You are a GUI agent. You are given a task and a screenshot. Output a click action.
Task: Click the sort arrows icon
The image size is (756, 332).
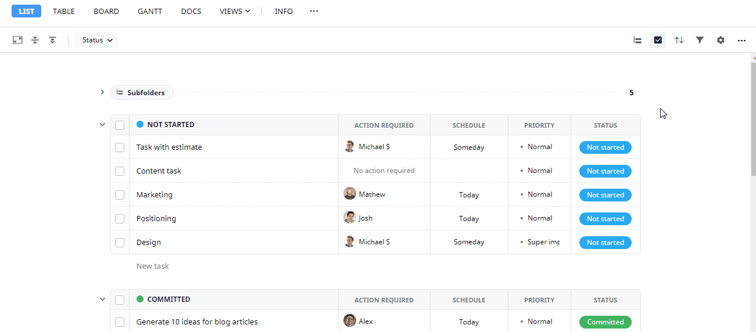point(679,40)
